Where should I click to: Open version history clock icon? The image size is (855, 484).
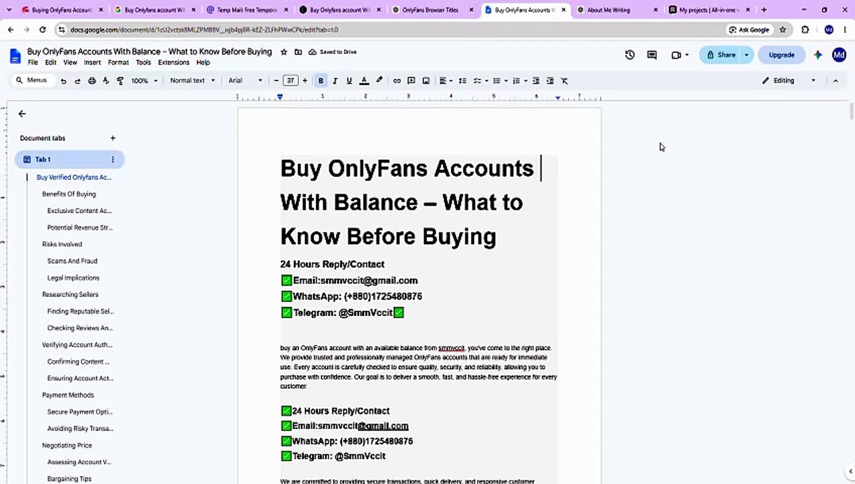pos(630,55)
